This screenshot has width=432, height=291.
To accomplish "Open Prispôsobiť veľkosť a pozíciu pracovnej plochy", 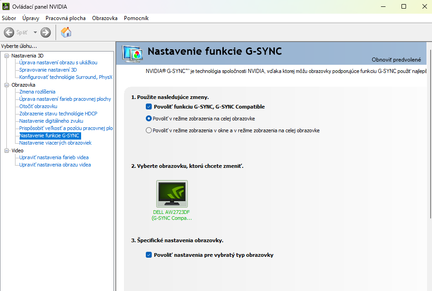I will point(66,128).
